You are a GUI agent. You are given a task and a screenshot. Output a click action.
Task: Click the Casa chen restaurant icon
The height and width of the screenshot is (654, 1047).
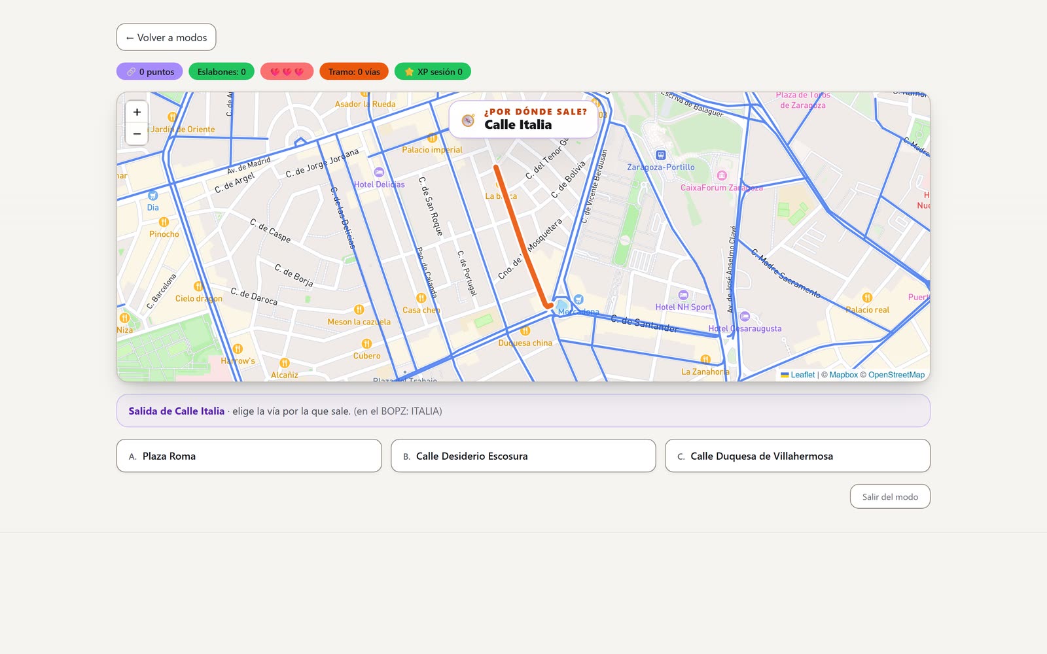click(421, 298)
